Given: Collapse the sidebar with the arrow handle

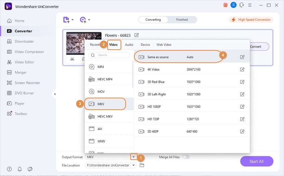Looking at the screenshot, I should pyautogui.click(x=55, y=94).
